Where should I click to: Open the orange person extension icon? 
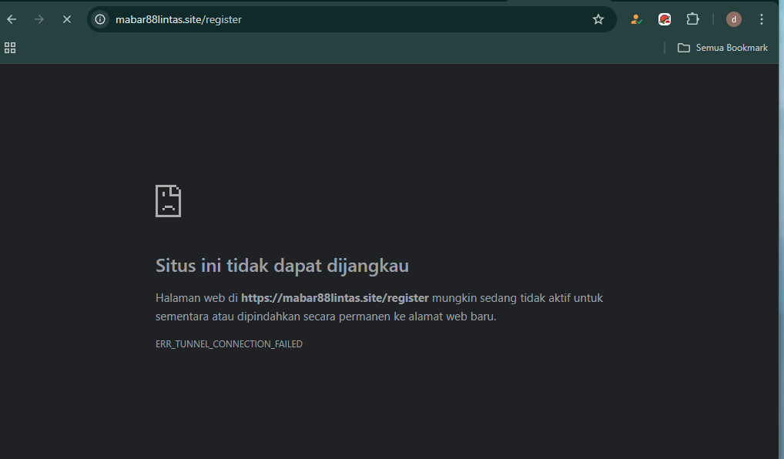point(636,19)
